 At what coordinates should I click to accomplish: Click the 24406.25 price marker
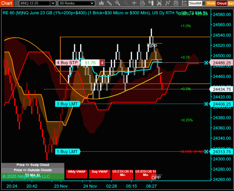(x=221, y=104)
